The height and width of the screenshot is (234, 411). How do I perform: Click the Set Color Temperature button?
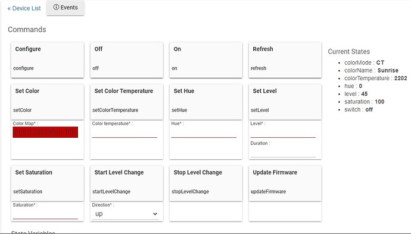click(x=127, y=102)
